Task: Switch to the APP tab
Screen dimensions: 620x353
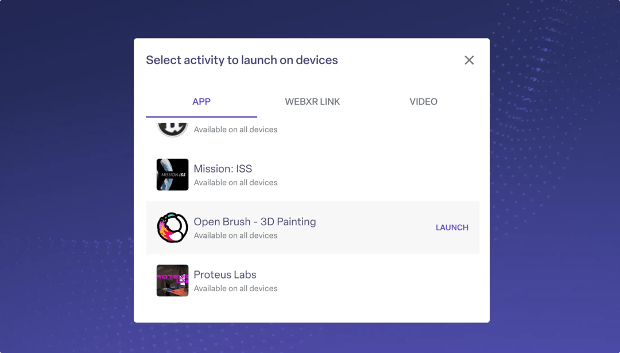Action: 201,101
